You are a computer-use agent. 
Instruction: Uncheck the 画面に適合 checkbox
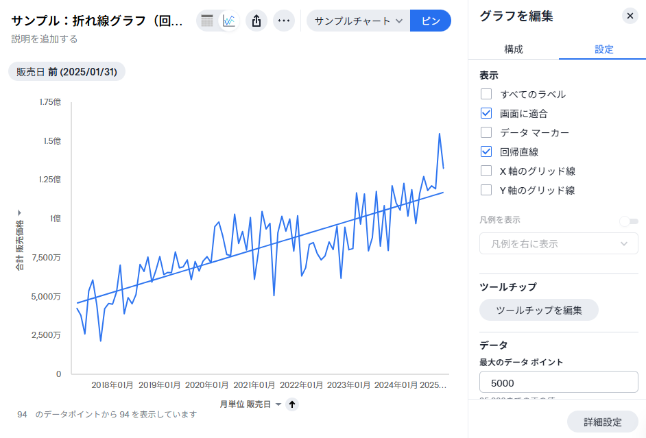tap(486, 113)
